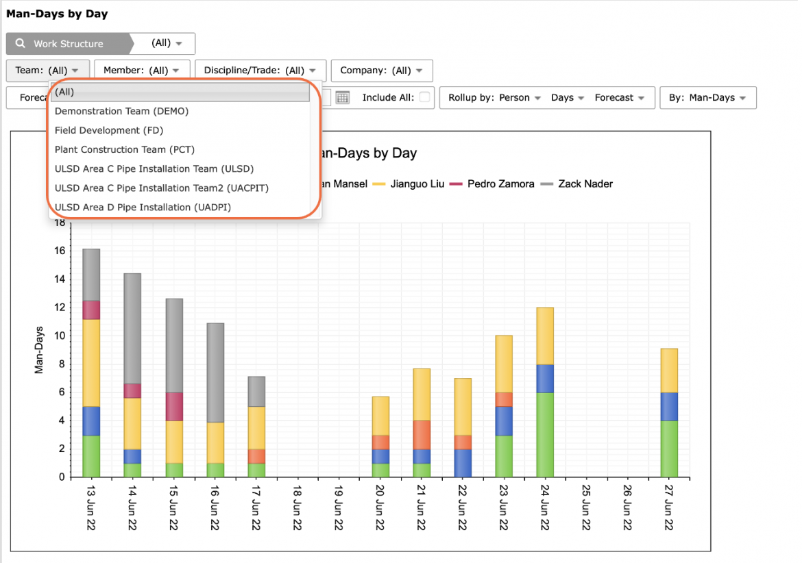
Task: Click the Zack Nader gray legend marker
Action: (547, 184)
